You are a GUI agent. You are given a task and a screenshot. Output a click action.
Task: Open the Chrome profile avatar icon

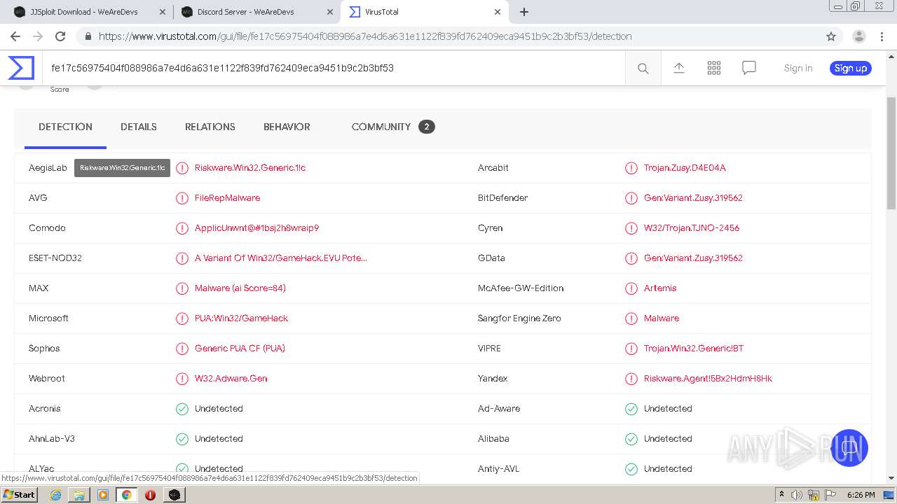click(x=859, y=36)
